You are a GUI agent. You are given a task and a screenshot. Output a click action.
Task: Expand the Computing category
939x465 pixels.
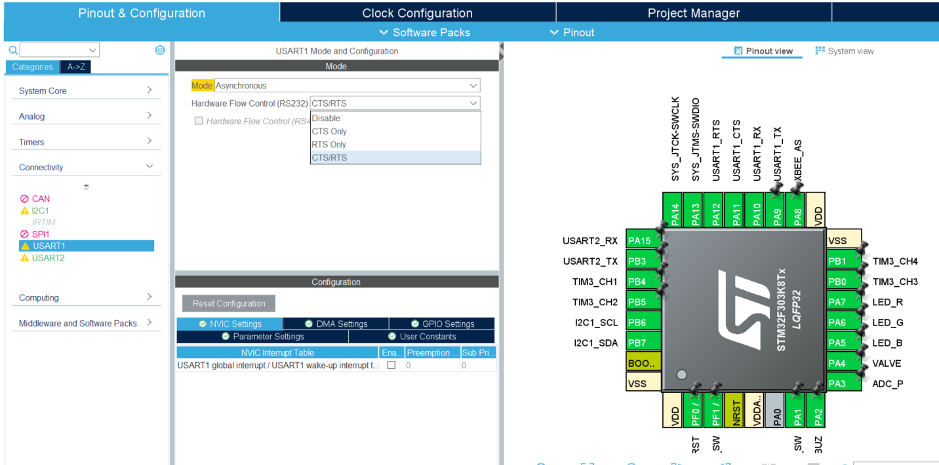(x=86, y=297)
